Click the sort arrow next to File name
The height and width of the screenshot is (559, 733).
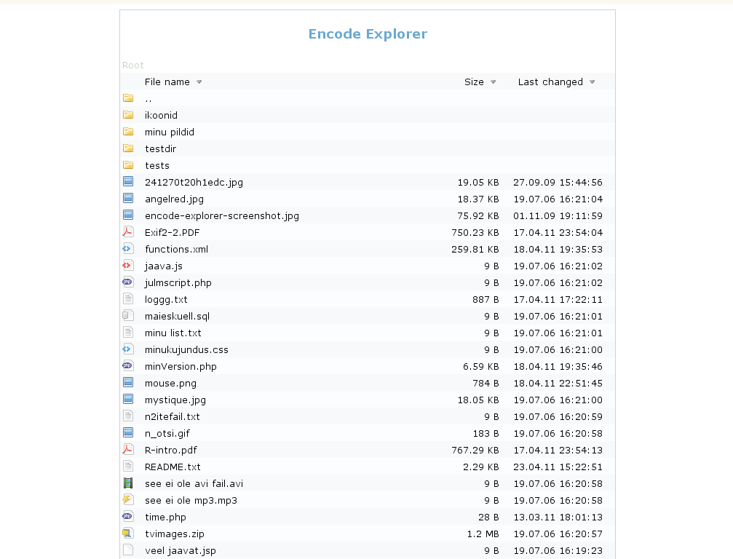pos(199,82)
